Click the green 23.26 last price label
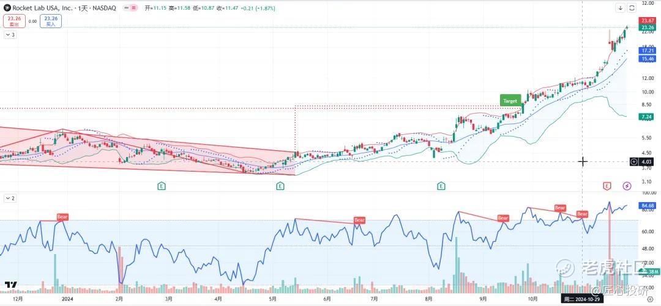Viewport: 661px width, 306px height. click(x=647, y=27)
